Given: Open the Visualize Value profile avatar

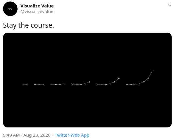Looking at the screenshot, I should point(10,9).
